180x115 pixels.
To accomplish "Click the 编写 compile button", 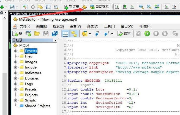I will (x=124, y=34).
